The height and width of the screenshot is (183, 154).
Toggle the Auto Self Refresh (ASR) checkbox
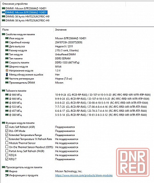7,127
